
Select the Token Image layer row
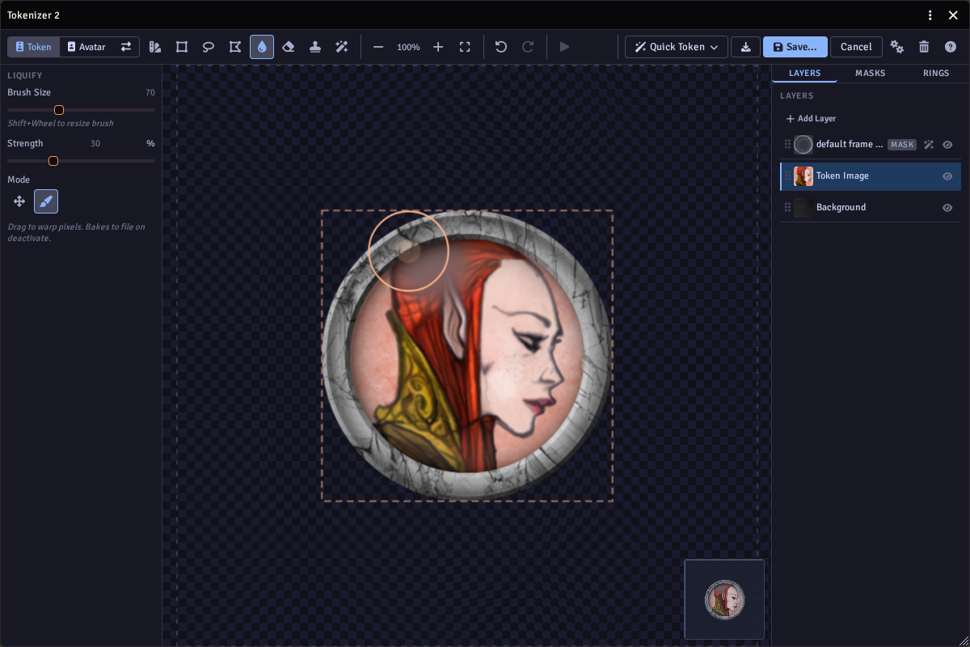coord(871,176)
